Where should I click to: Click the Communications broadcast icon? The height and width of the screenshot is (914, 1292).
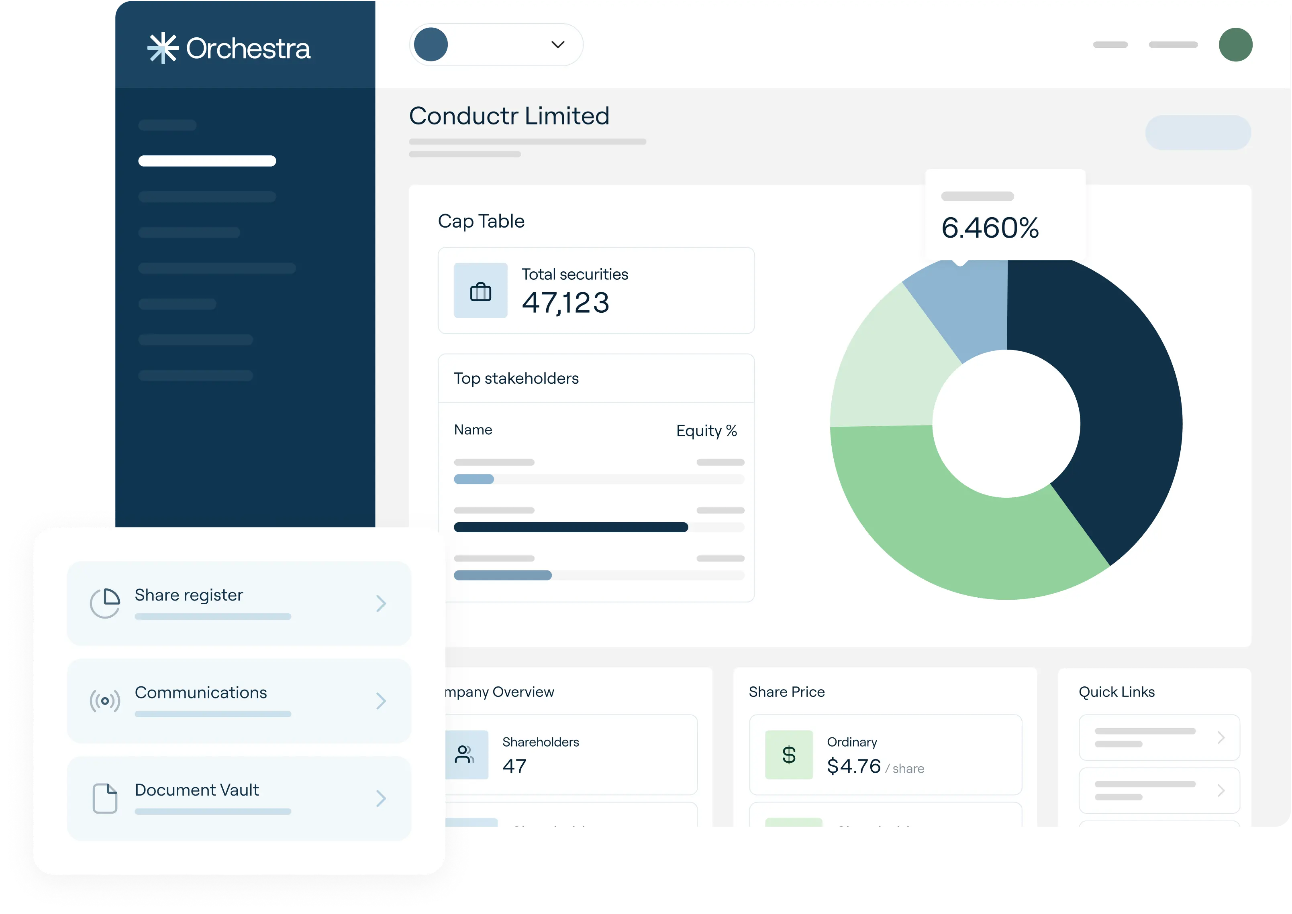click(105, 701)
